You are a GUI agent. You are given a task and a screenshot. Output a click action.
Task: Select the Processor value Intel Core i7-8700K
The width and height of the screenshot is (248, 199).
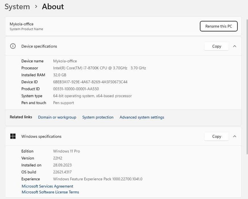point(100,68)
